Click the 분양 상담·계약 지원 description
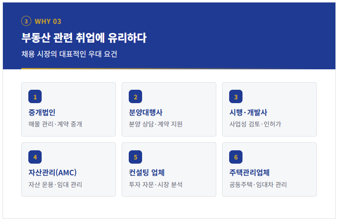The height and width of the screenshot is (220, 340). (x=156, y=124)
